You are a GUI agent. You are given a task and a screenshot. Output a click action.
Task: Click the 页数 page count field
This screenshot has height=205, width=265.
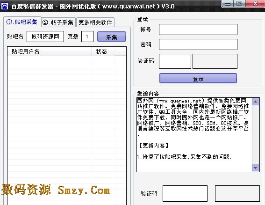tap(87, 37)
